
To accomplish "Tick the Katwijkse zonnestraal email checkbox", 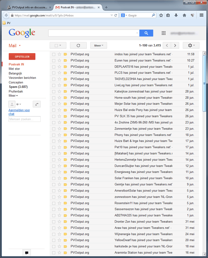I will click(54, 91).
